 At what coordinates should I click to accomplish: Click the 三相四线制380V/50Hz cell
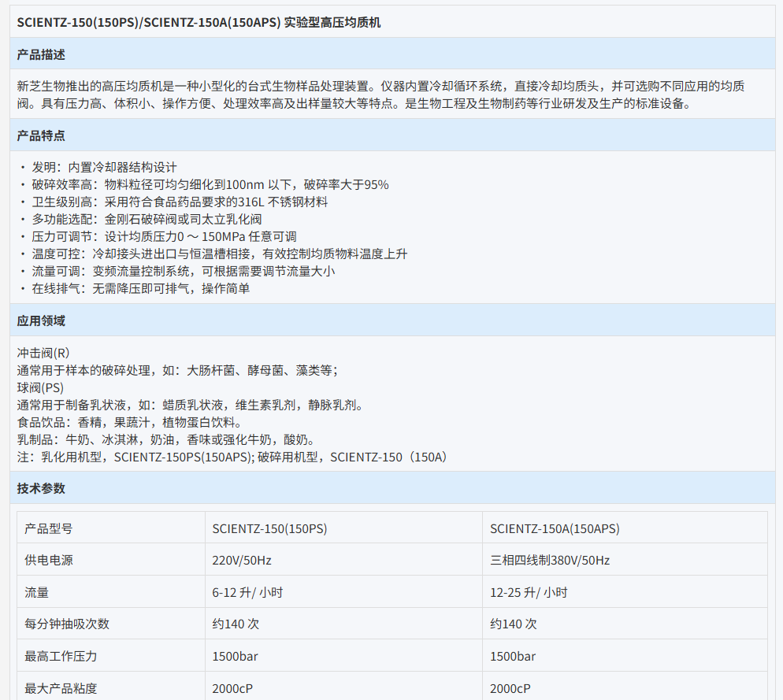click(550, 561)
